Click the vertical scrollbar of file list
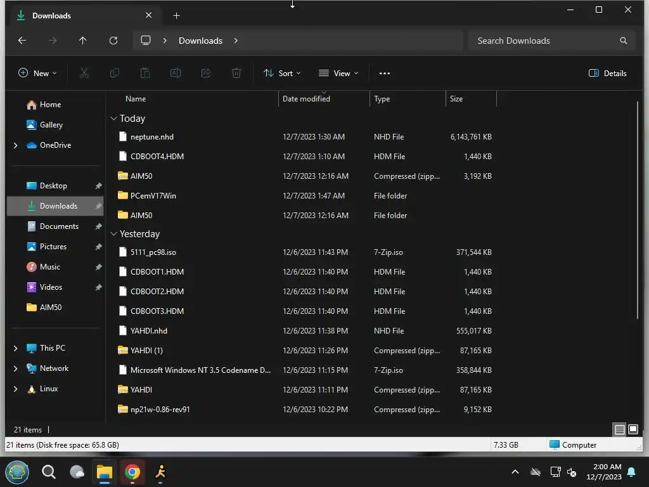Image resolution: width=649 pixels, height=487 pixels. 638,209
